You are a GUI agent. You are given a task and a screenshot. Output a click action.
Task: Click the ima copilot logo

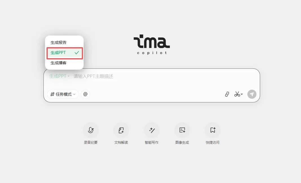[x=152, y=44]
